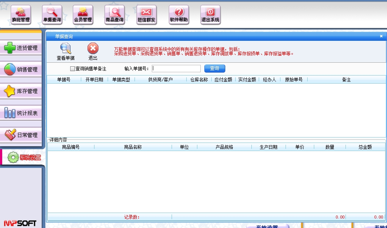This screenshot has width=387, height=228.
Task: Sort by 开单日期 column header
Action: tap(94, 80)
